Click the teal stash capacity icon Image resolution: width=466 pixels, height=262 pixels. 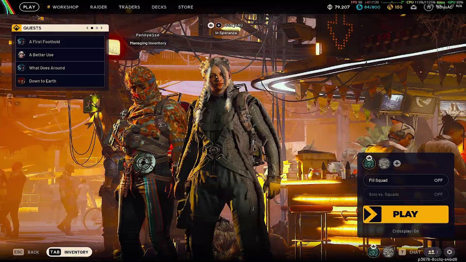coord(359,7)
